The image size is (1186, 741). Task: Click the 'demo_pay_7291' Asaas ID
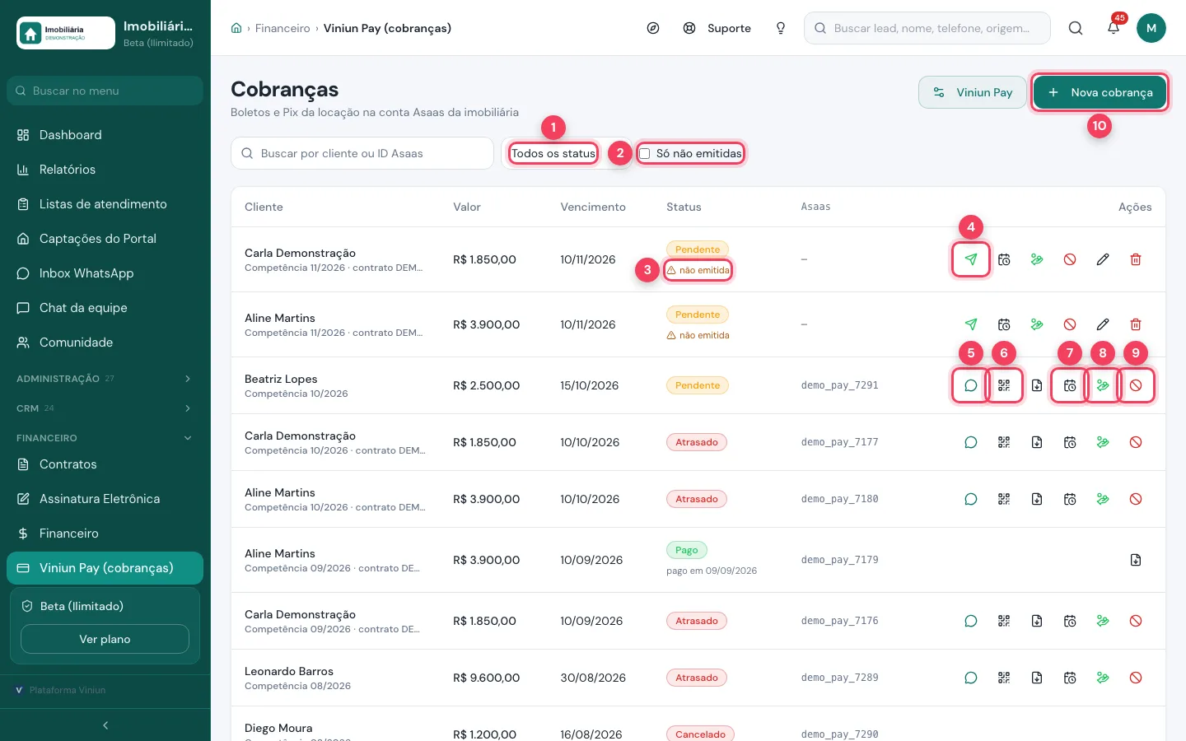(x=839, y=385)
